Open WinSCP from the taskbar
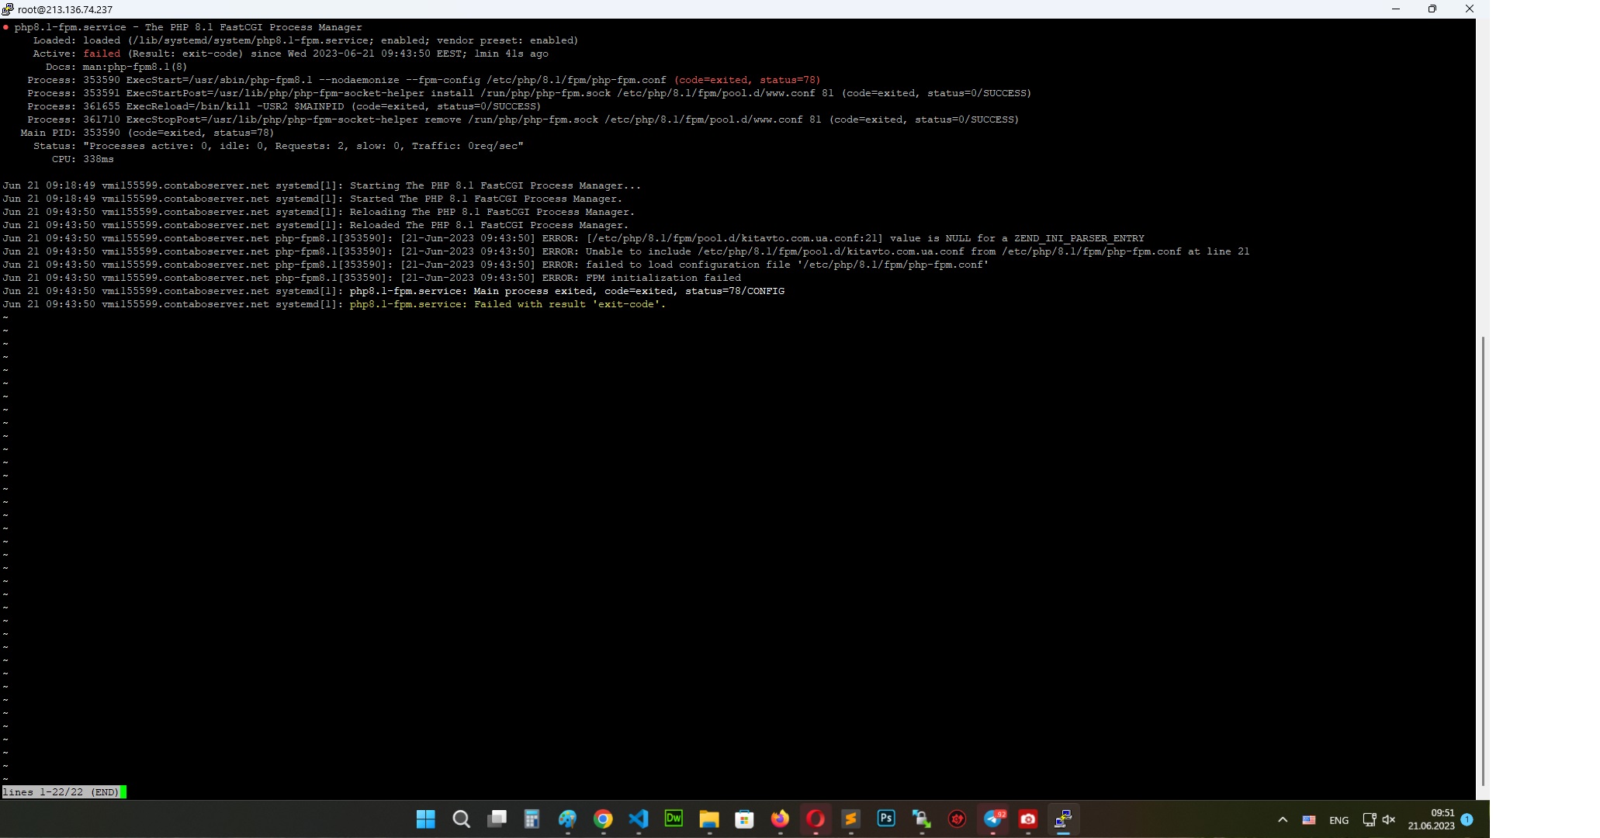 922,819
